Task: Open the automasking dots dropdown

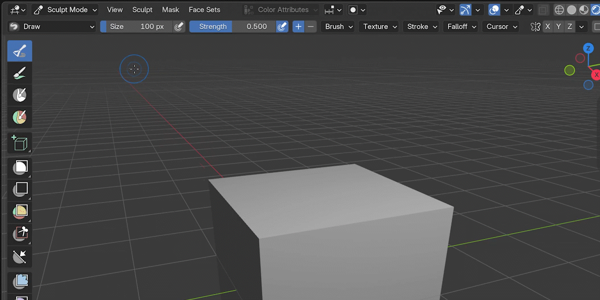Action: pyautogui.click(x=333, y=9)
